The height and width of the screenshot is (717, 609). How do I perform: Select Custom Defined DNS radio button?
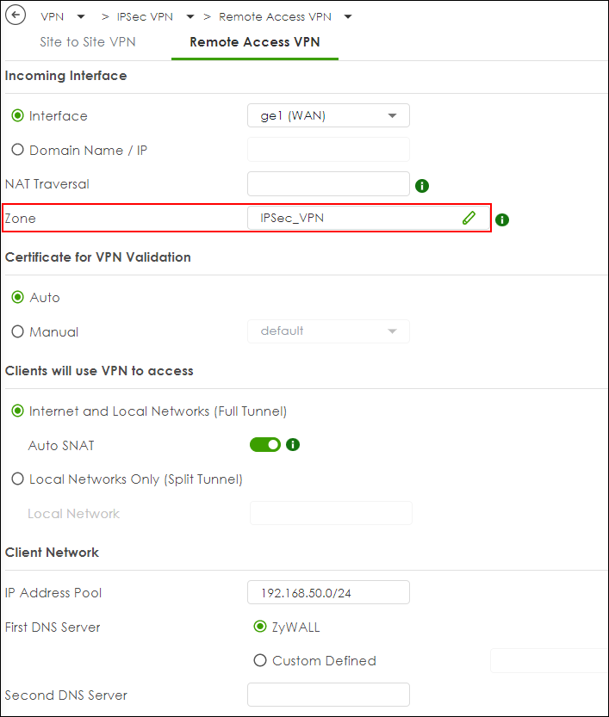pos(260,660)
